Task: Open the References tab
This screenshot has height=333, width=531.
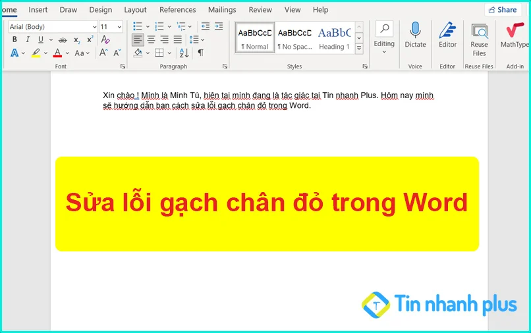Action: pyautogui.click(x=177, y=10)
